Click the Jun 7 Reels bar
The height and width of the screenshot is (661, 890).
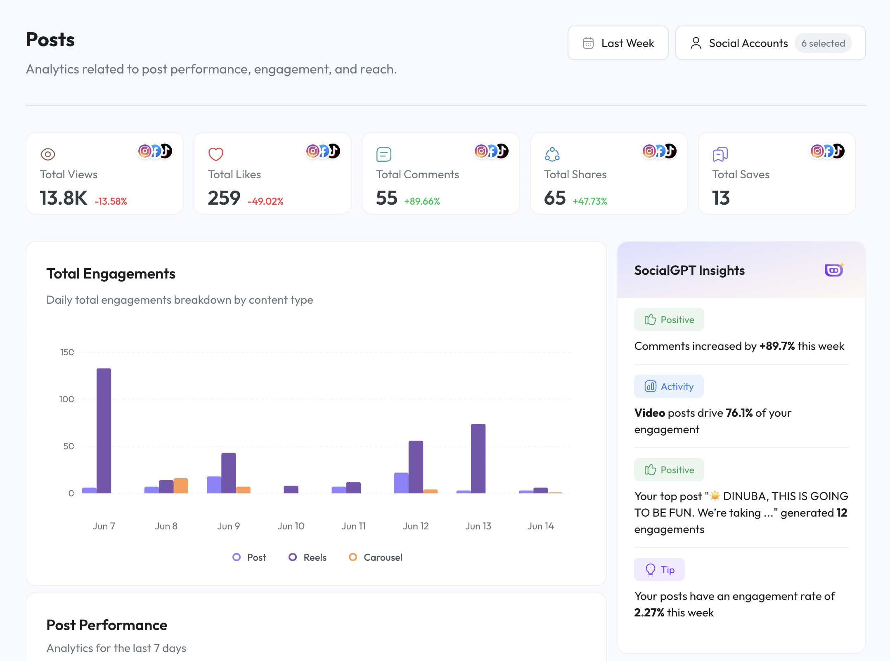click(x=104, y=431)
